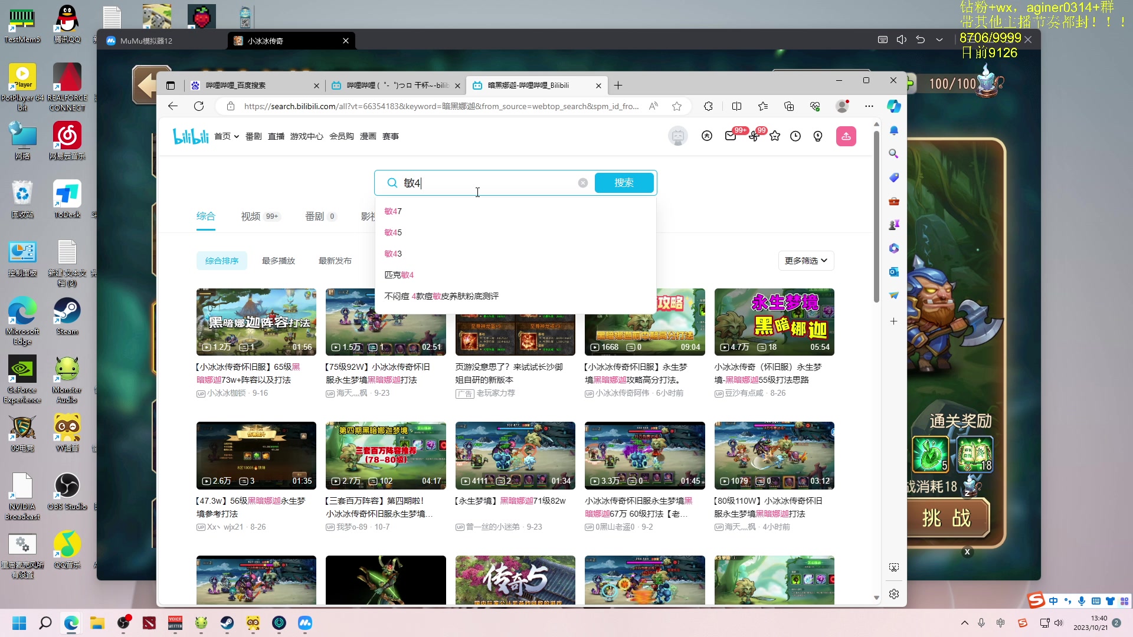Bookmark page with the star icon

[677, 106]
